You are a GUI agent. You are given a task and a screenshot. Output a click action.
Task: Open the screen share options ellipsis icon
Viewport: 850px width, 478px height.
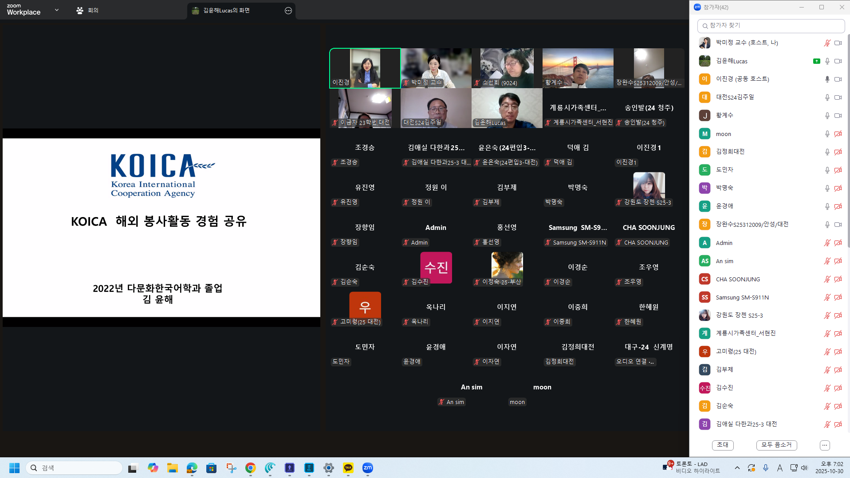(x=288, y=11)
